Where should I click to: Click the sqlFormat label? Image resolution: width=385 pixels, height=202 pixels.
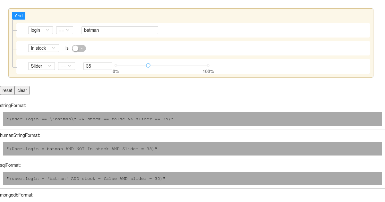click(10, 165)
